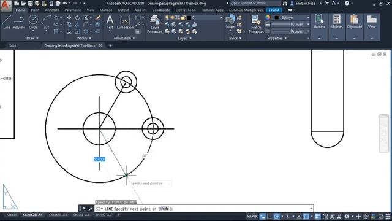
Task: Expand the Draw panel
Action: 32,38
